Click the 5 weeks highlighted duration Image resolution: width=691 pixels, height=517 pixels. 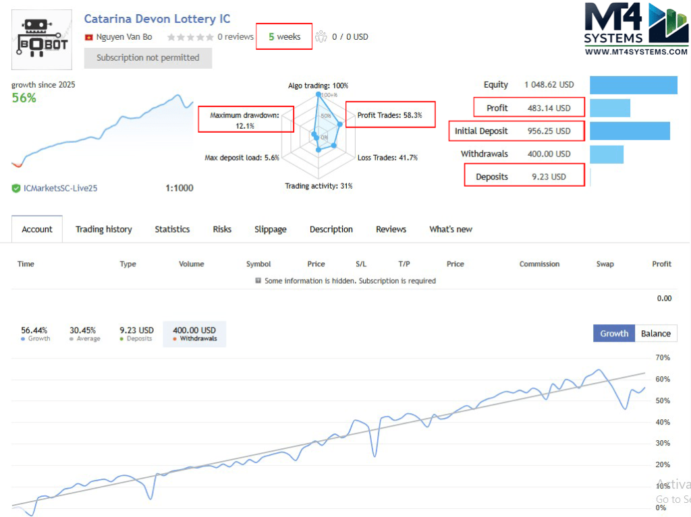pyautogui.click(x=283, y=37)
